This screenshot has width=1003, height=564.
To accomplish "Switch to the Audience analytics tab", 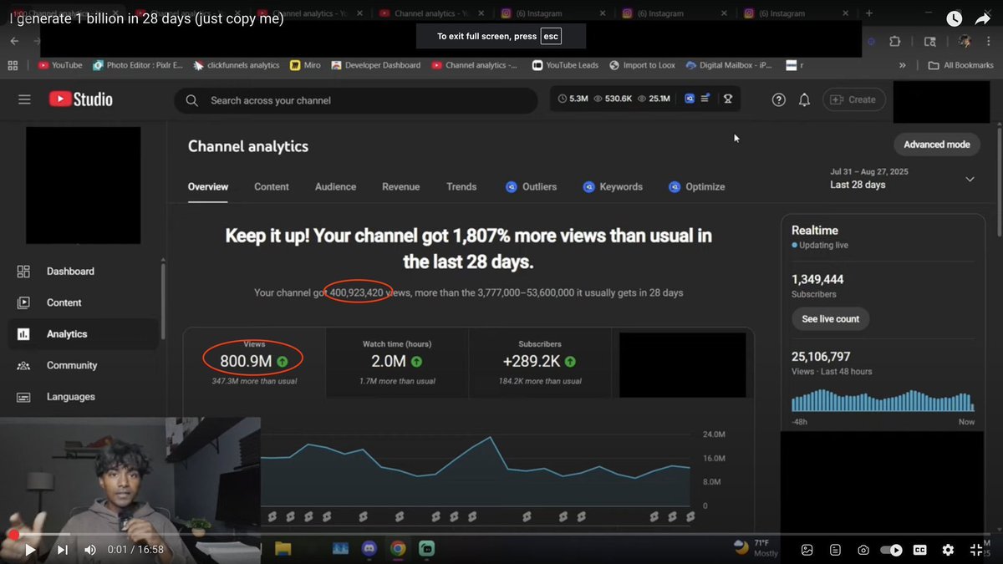I will tap(335, 187).
